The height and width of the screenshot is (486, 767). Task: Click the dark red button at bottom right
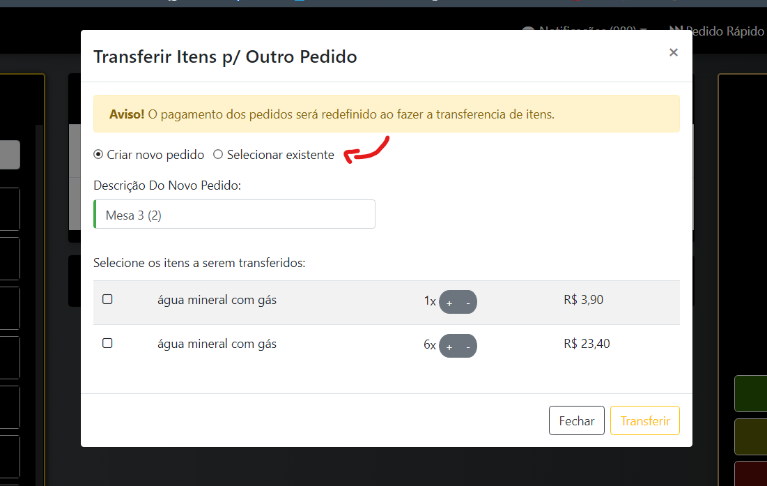pyautogui.click(x=751, y=473)
